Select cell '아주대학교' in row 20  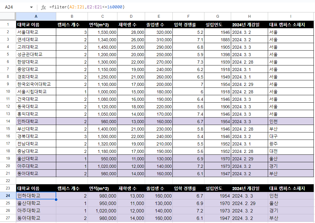tap(36, 166)
